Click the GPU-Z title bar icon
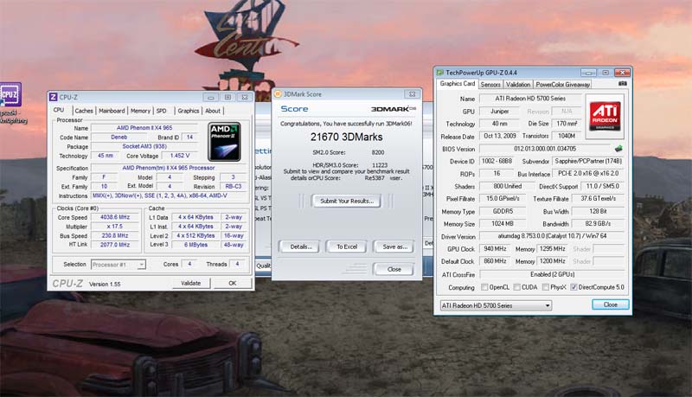Image resolution: width=692 pixels, height=397 pixels. (439, 73)
